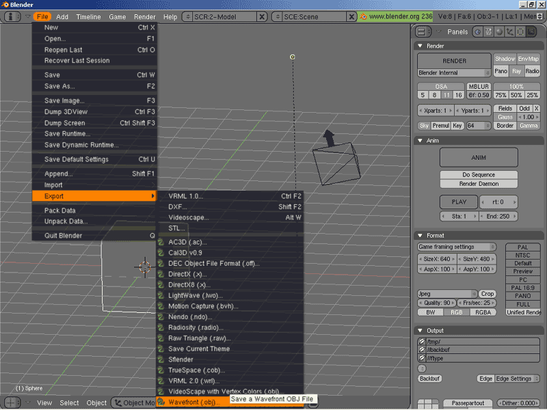Click the SizeX: 640 field

[x=437, y=259]
